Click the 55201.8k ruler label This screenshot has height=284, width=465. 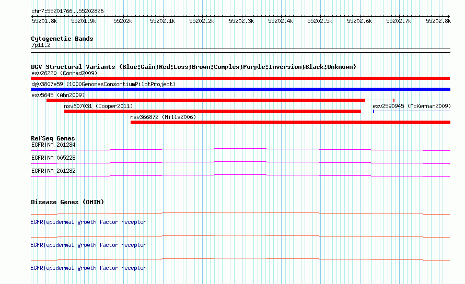tap(44, 21)
